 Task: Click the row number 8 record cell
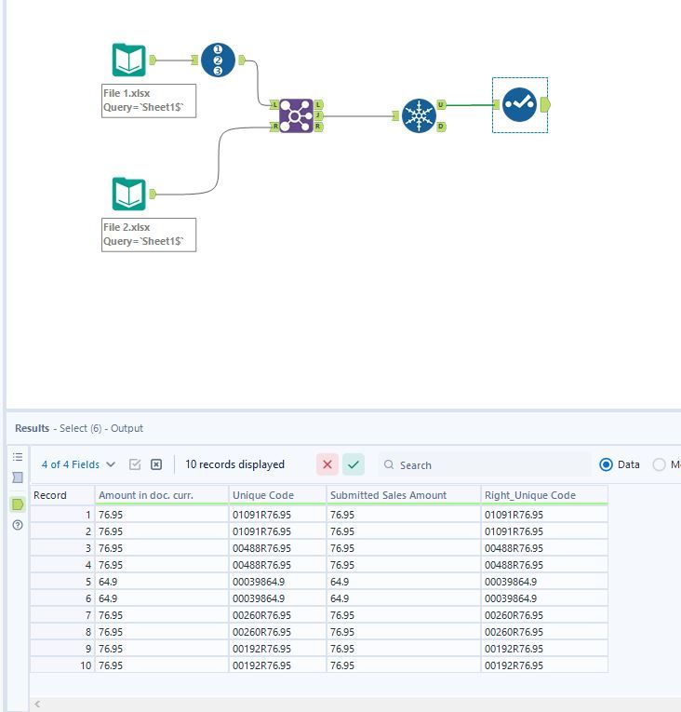click(62, 632)
